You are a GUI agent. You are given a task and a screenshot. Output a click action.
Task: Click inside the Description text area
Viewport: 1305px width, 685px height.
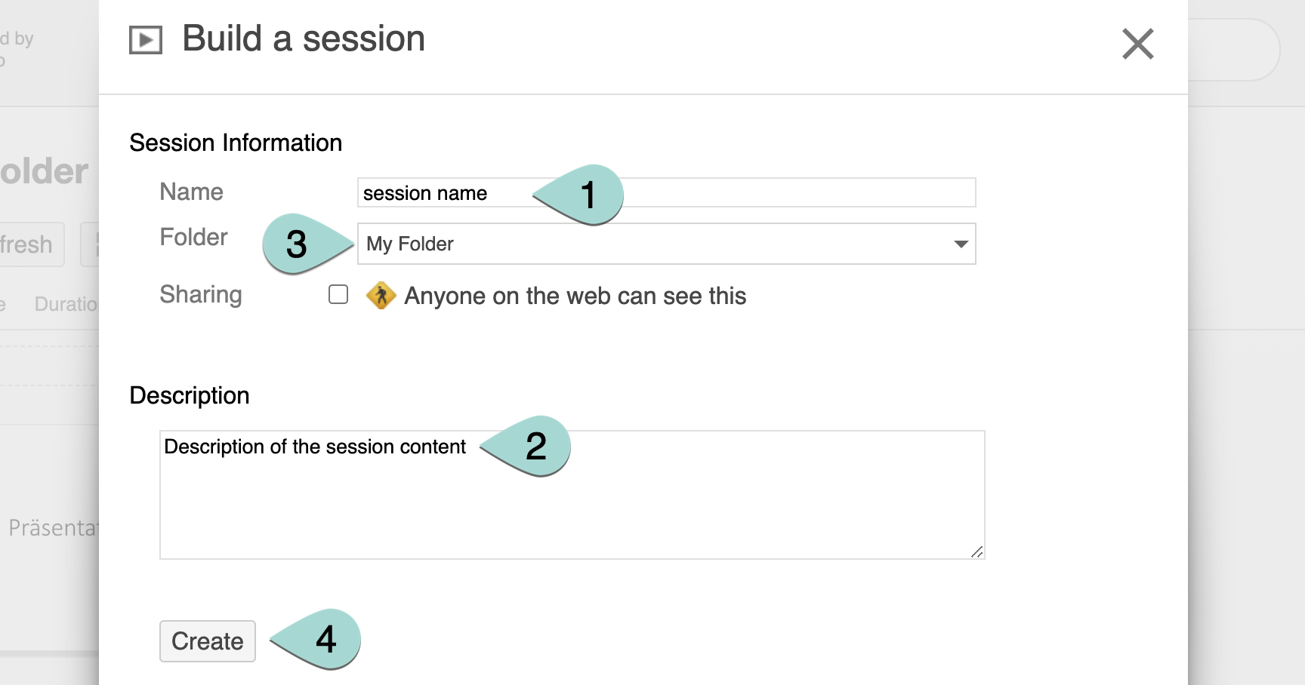tap(572, 505)
